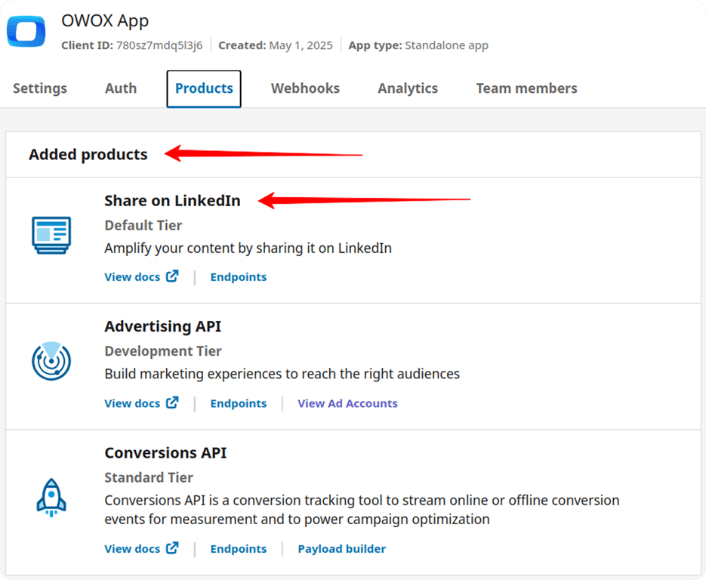Click the Client ID value 780sz7mdq5l3j6
This screenshot has height=580, width=706.
tap(159, 45)
